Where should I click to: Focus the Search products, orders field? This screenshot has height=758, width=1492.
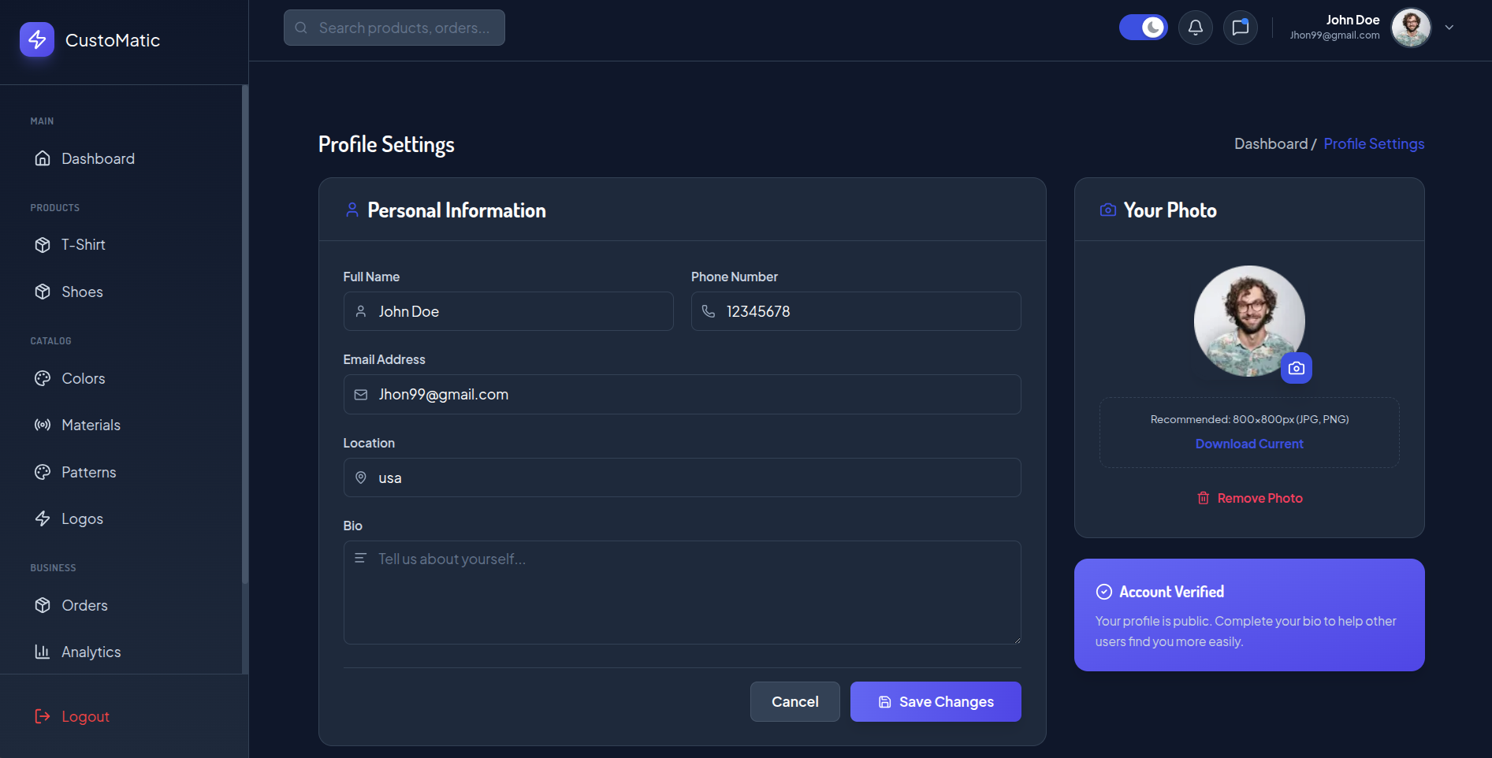coord(394,28)
